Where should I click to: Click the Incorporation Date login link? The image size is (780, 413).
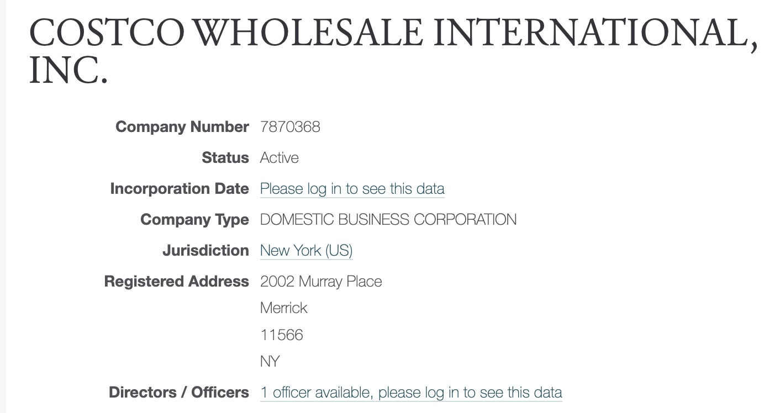coord(352,189)
